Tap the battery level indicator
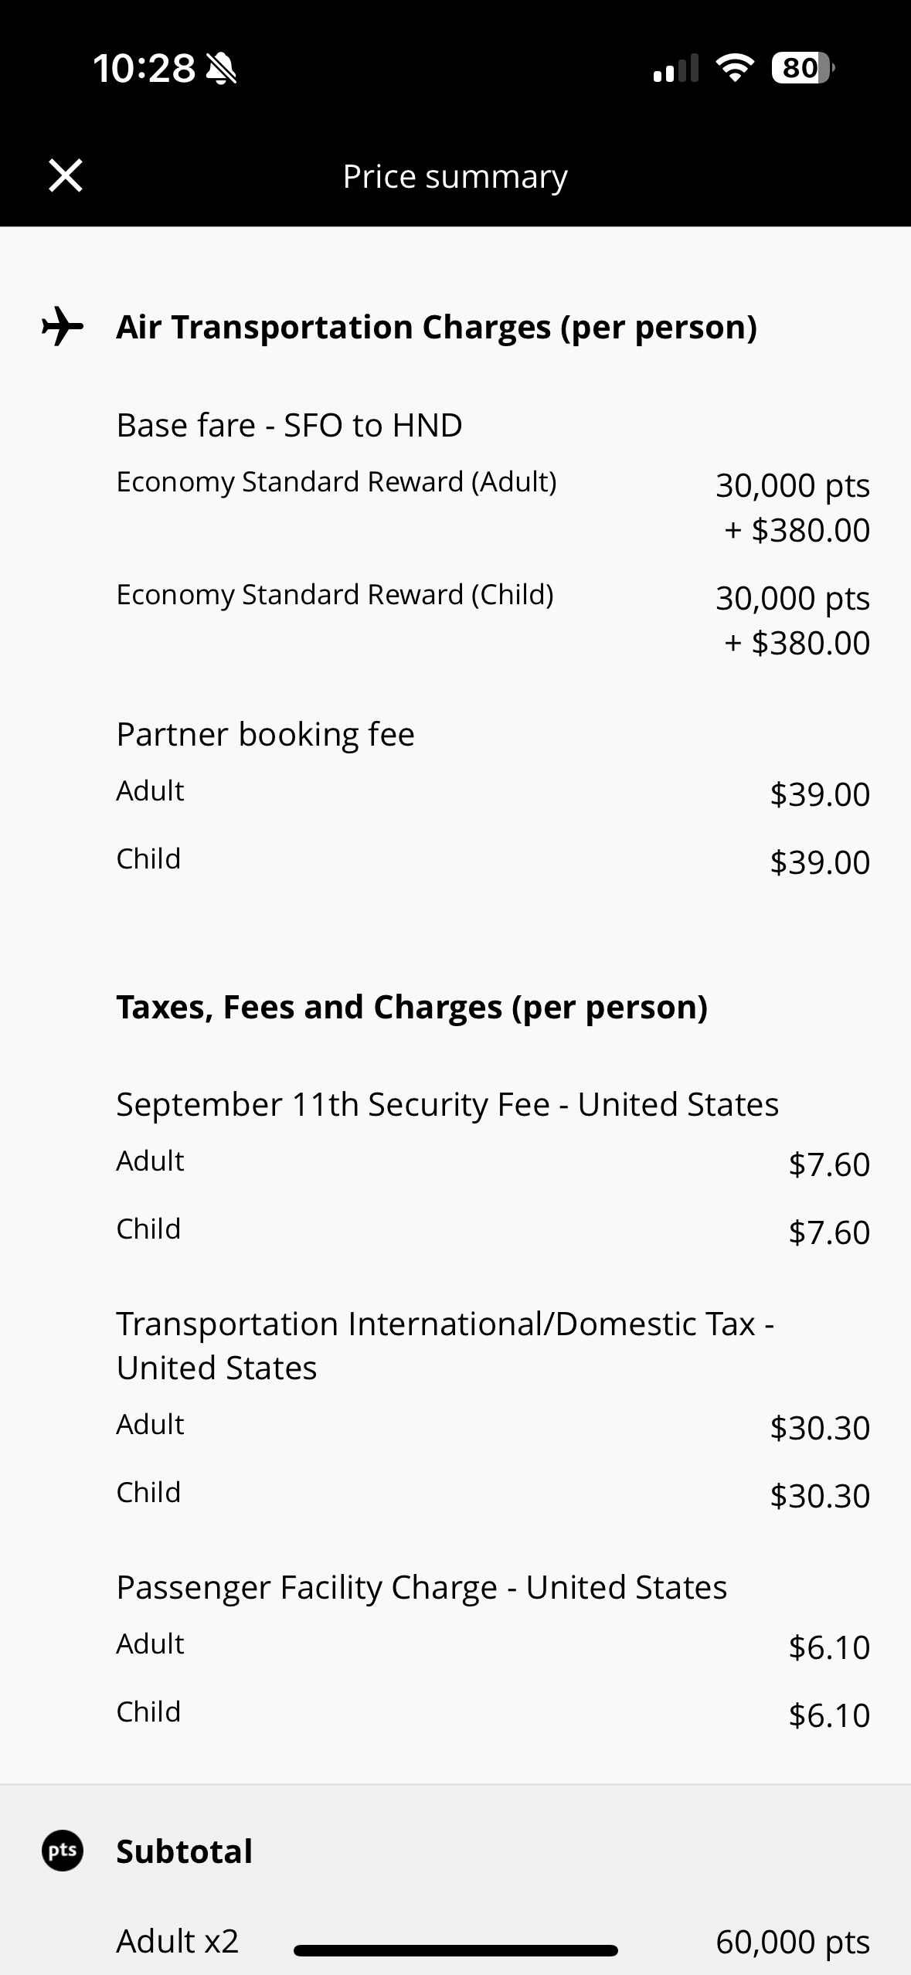The image size is (911, 1975). tap(802, 68)
